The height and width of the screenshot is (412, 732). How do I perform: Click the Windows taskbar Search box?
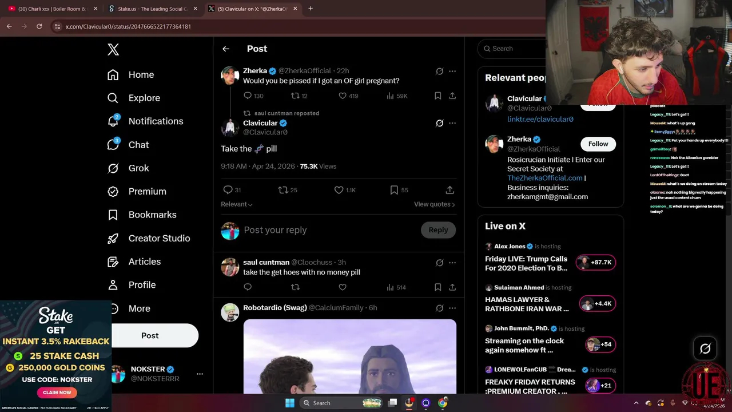341,403
